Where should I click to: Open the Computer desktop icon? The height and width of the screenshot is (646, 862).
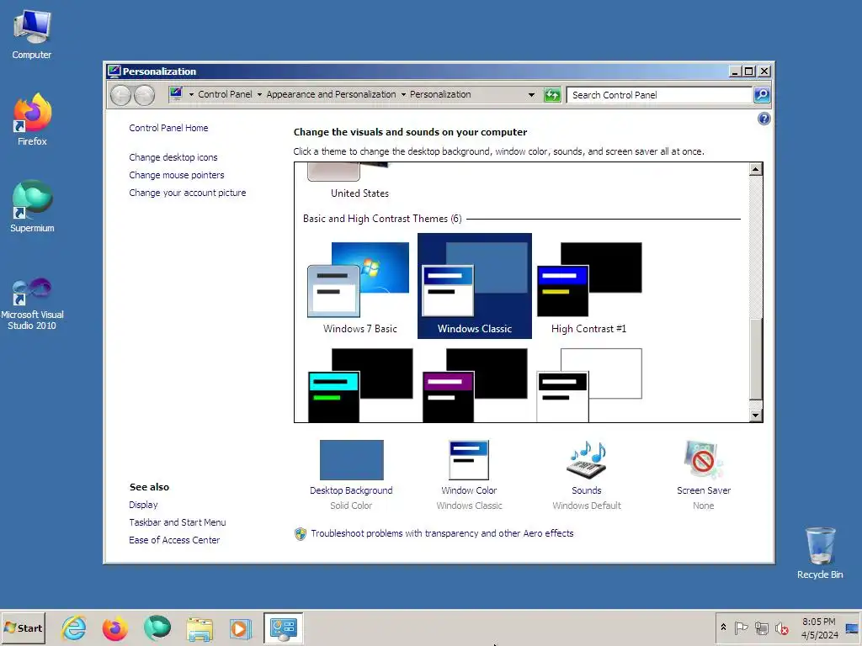point(32,34)
